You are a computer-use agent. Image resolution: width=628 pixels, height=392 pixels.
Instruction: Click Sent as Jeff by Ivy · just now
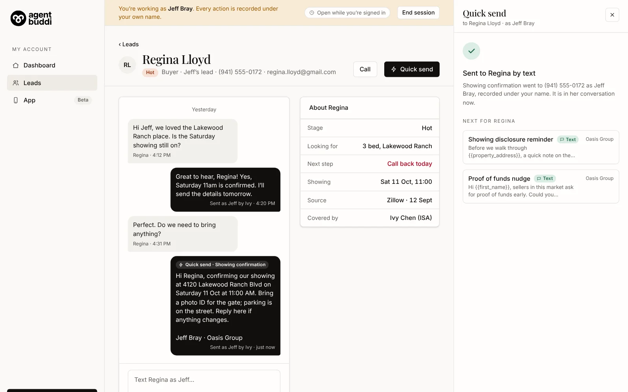click(x=242, y=347)
